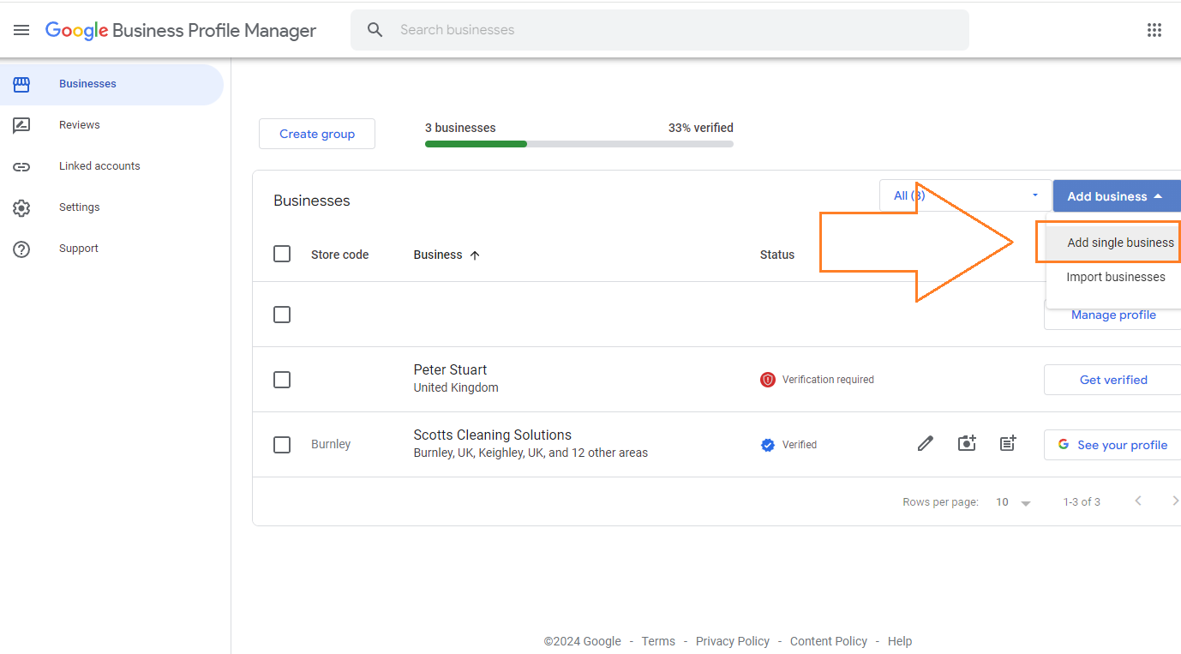Click the Support question mark icon
1181x654 pixels.
coord(21,249)
